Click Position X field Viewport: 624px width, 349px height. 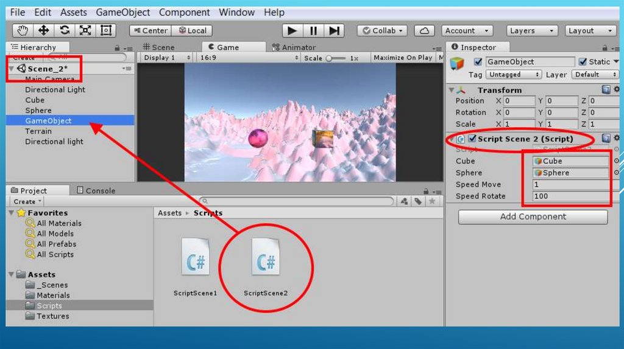[x=519, y=101]
